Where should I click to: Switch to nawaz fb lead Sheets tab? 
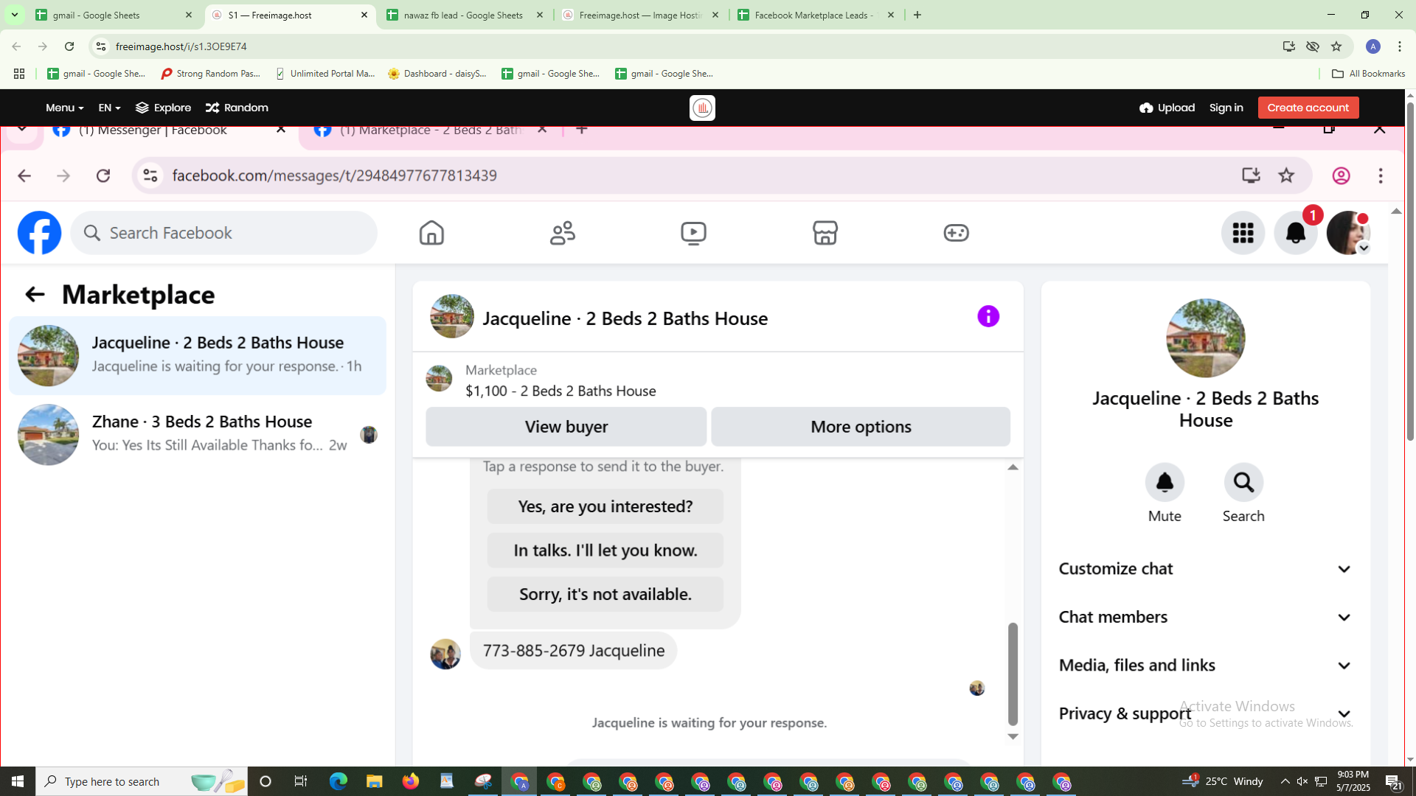[464, 15]
